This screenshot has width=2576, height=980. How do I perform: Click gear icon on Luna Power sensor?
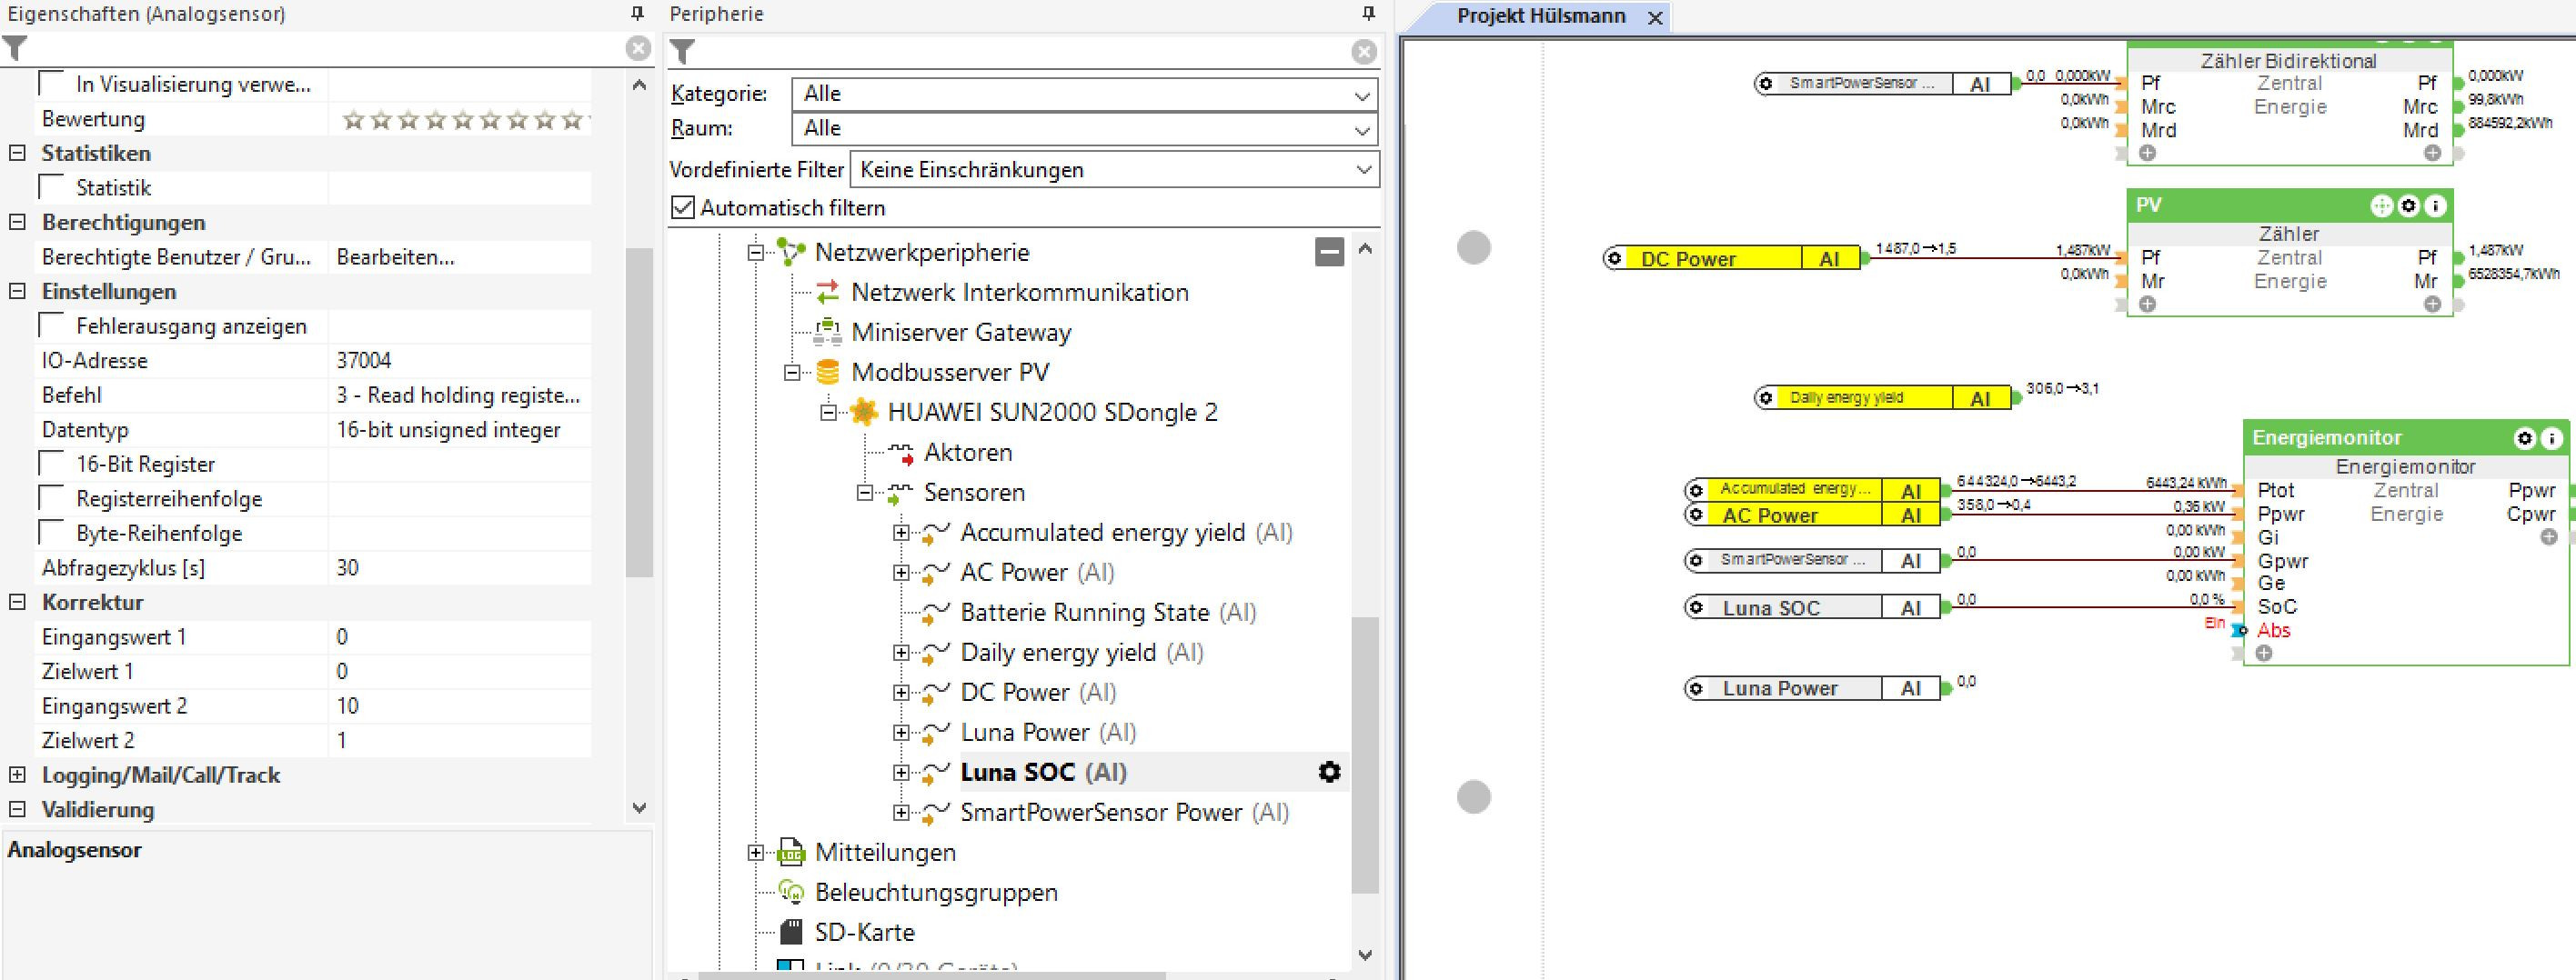point(1696,688)
